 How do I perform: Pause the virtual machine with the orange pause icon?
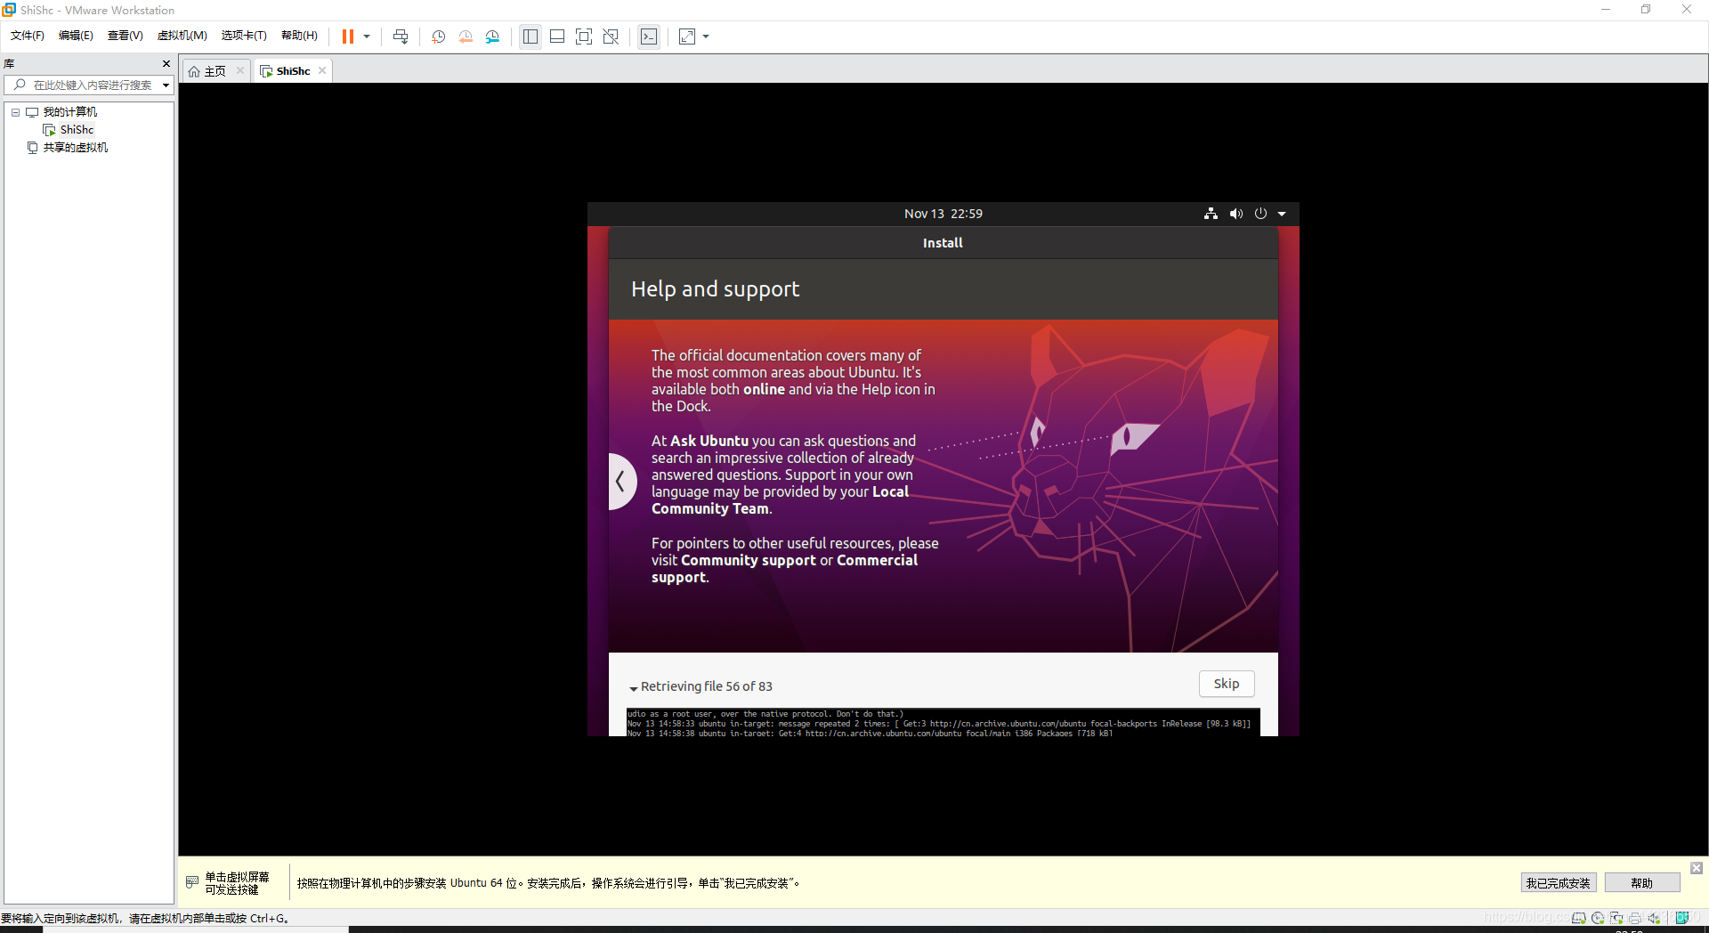(348, 37)
